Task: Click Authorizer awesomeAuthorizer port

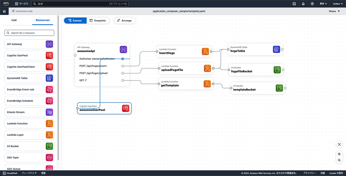Action: tap(123, 59)
